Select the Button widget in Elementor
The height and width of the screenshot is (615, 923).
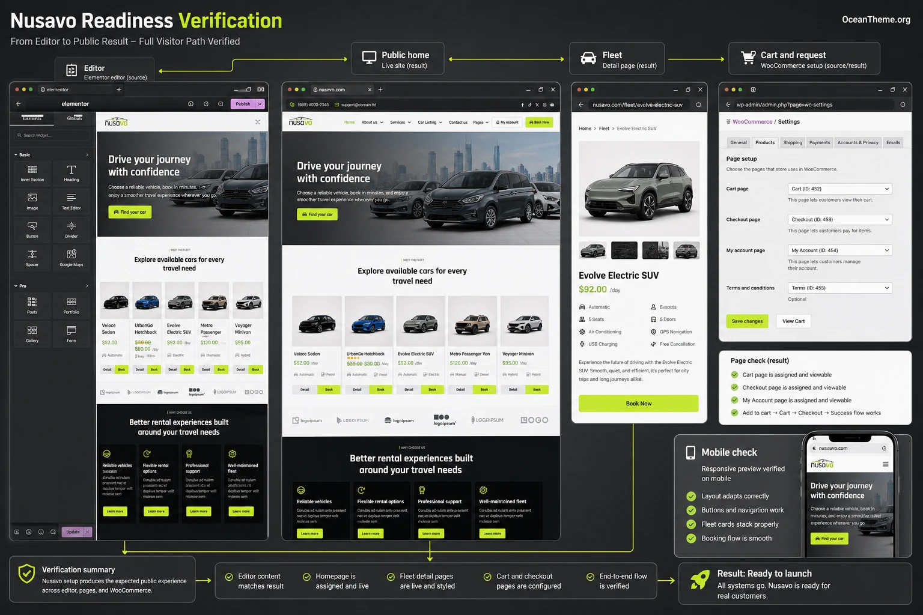click(32, 229)
